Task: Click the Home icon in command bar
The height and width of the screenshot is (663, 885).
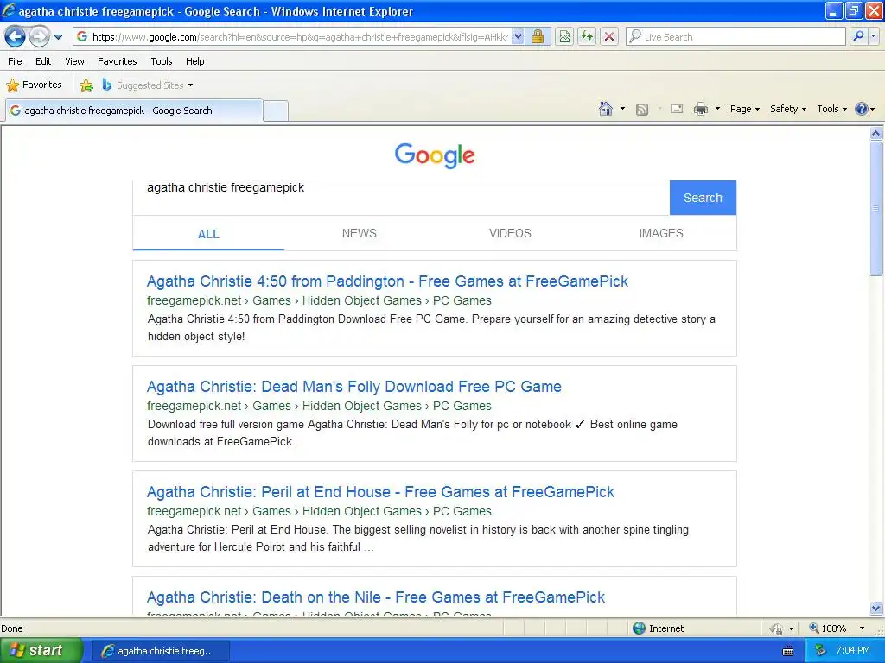Action: click(x=606, y=109)
